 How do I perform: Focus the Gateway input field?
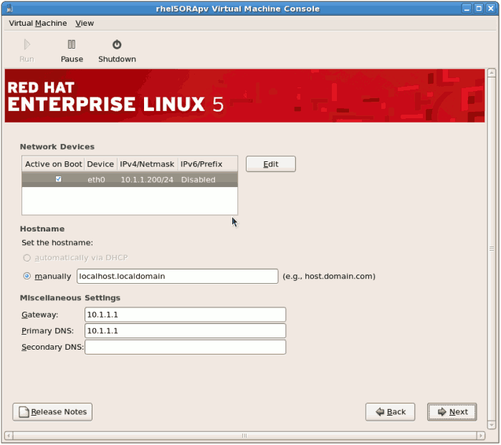[x=185, y=315]
